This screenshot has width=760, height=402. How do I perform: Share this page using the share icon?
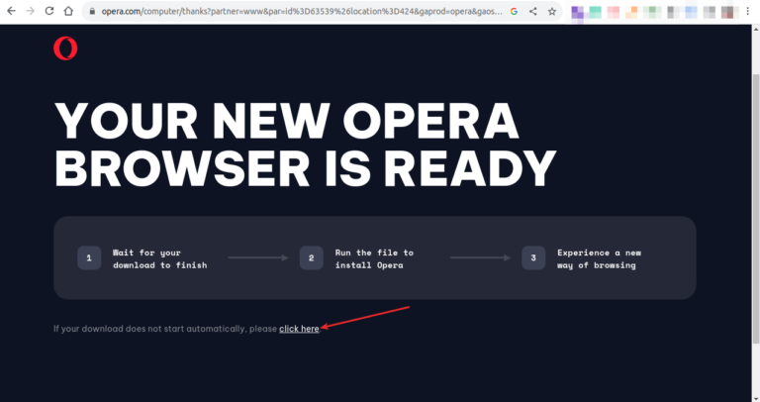click(533, 12)
